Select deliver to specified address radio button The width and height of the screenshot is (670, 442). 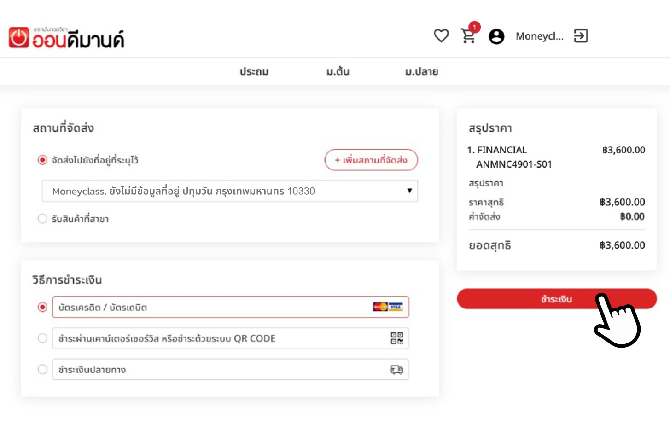tap(42, 160)
